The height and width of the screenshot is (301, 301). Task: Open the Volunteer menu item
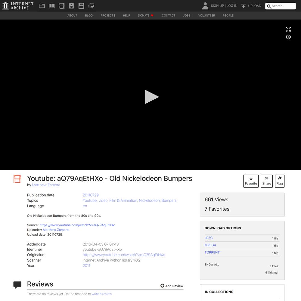[206, 16]
